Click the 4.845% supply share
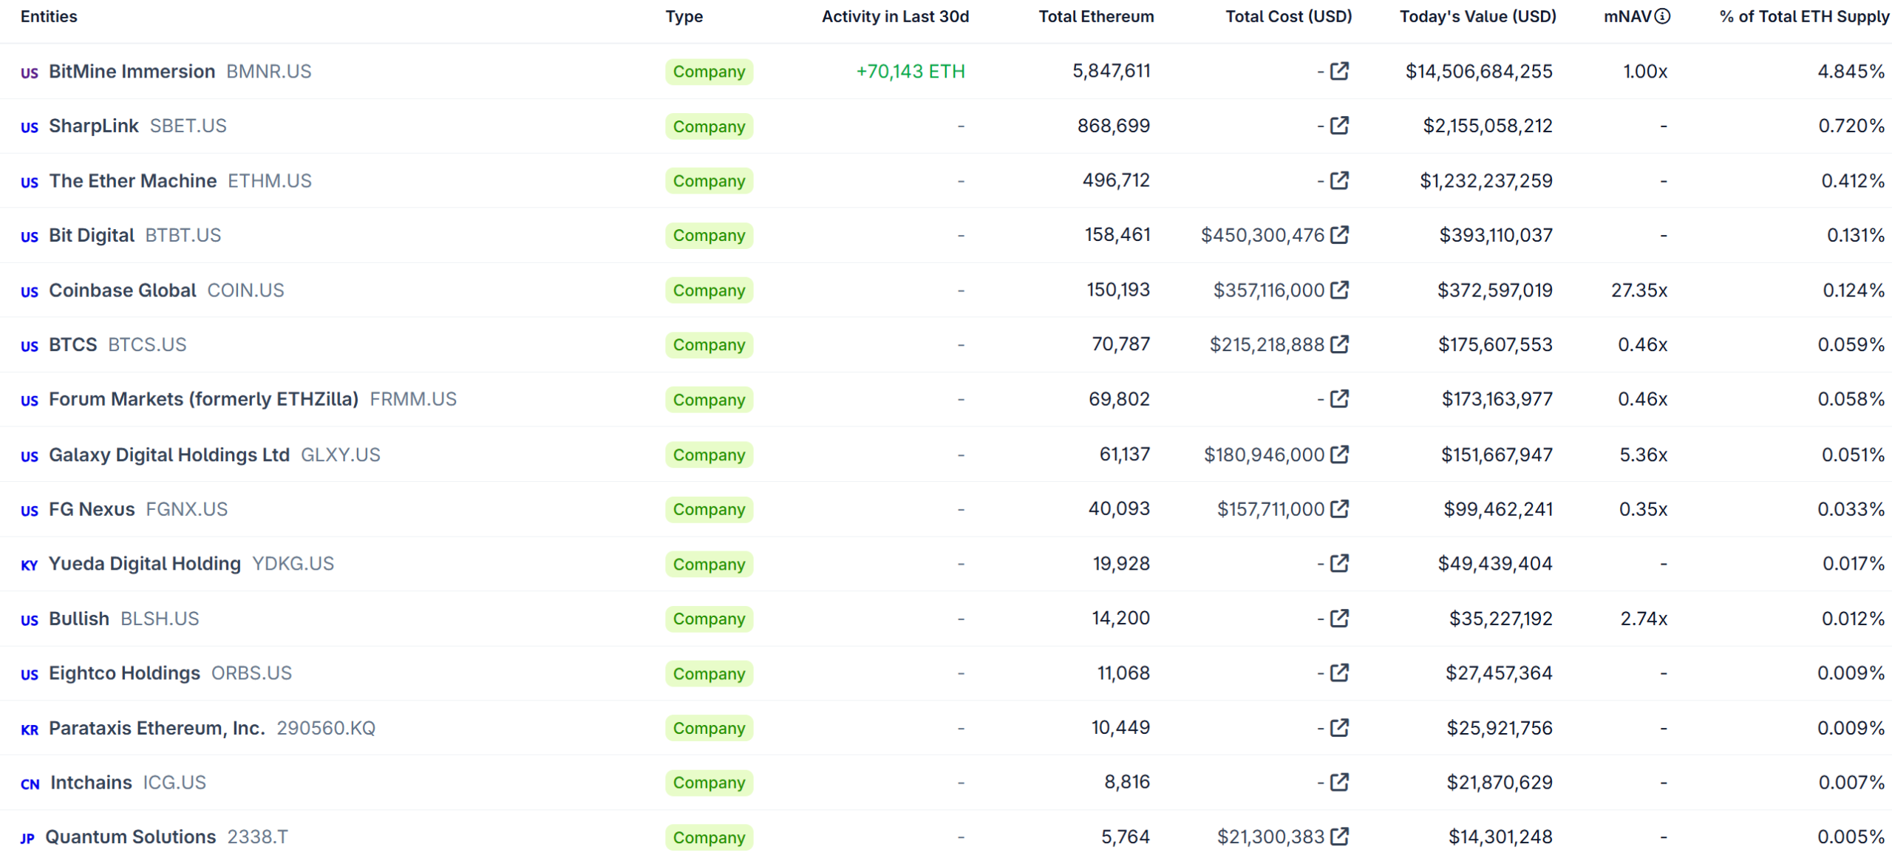This screenshot has width=1892, height=858. pos(1851,71)
